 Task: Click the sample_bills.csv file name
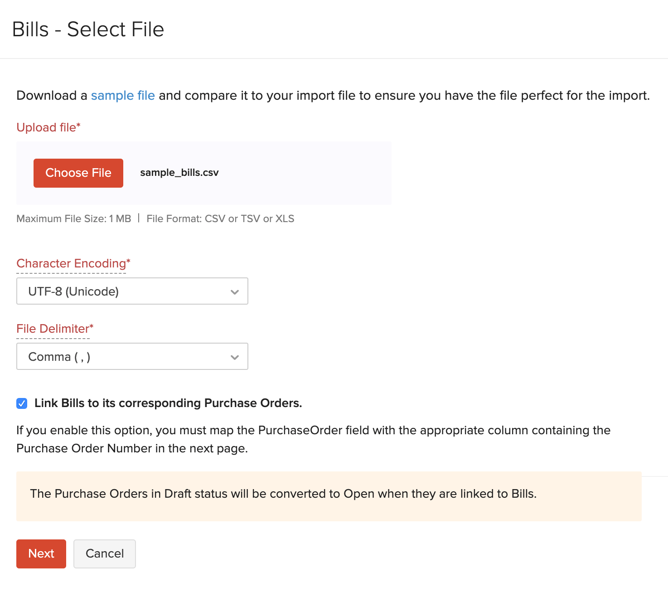(179, 173)
